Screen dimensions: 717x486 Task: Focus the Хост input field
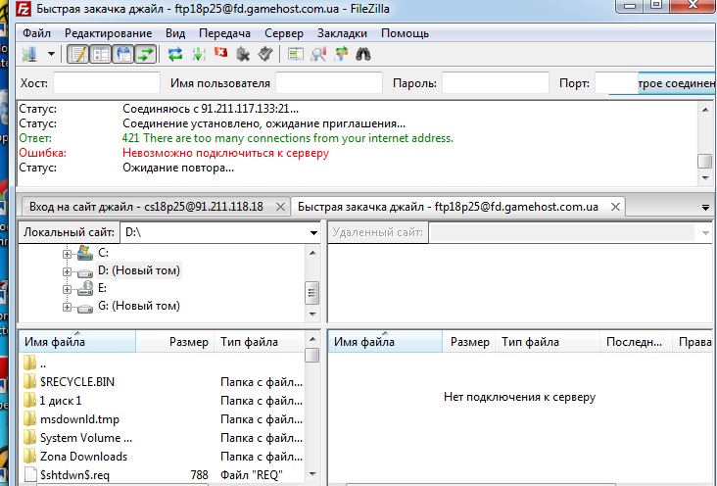pos(107,83)
